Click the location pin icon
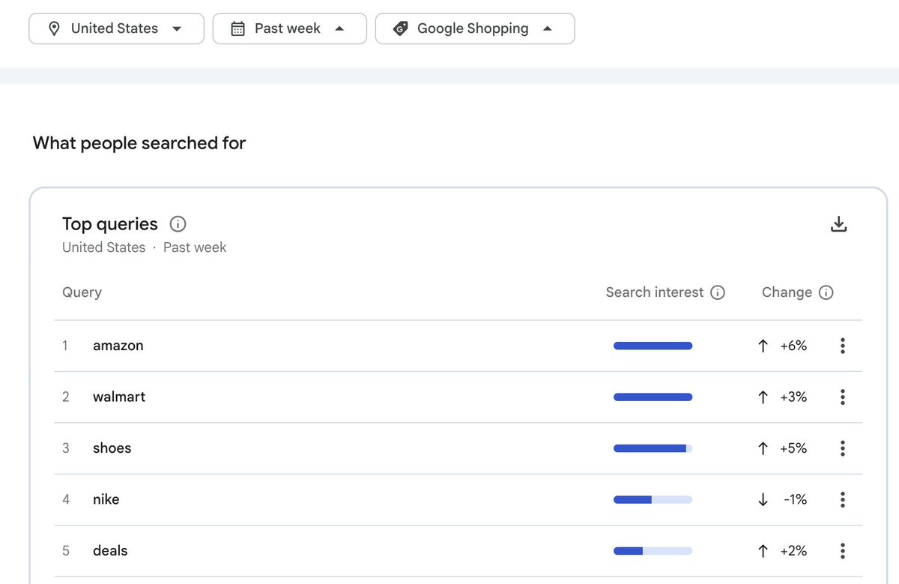 tap(54, 28)
